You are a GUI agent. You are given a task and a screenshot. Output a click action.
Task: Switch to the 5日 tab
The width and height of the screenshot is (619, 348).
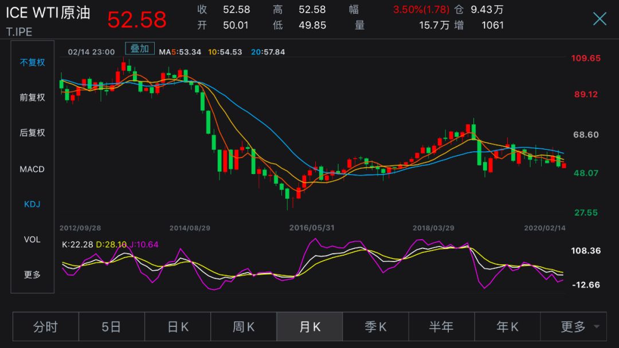click(112, 327)
